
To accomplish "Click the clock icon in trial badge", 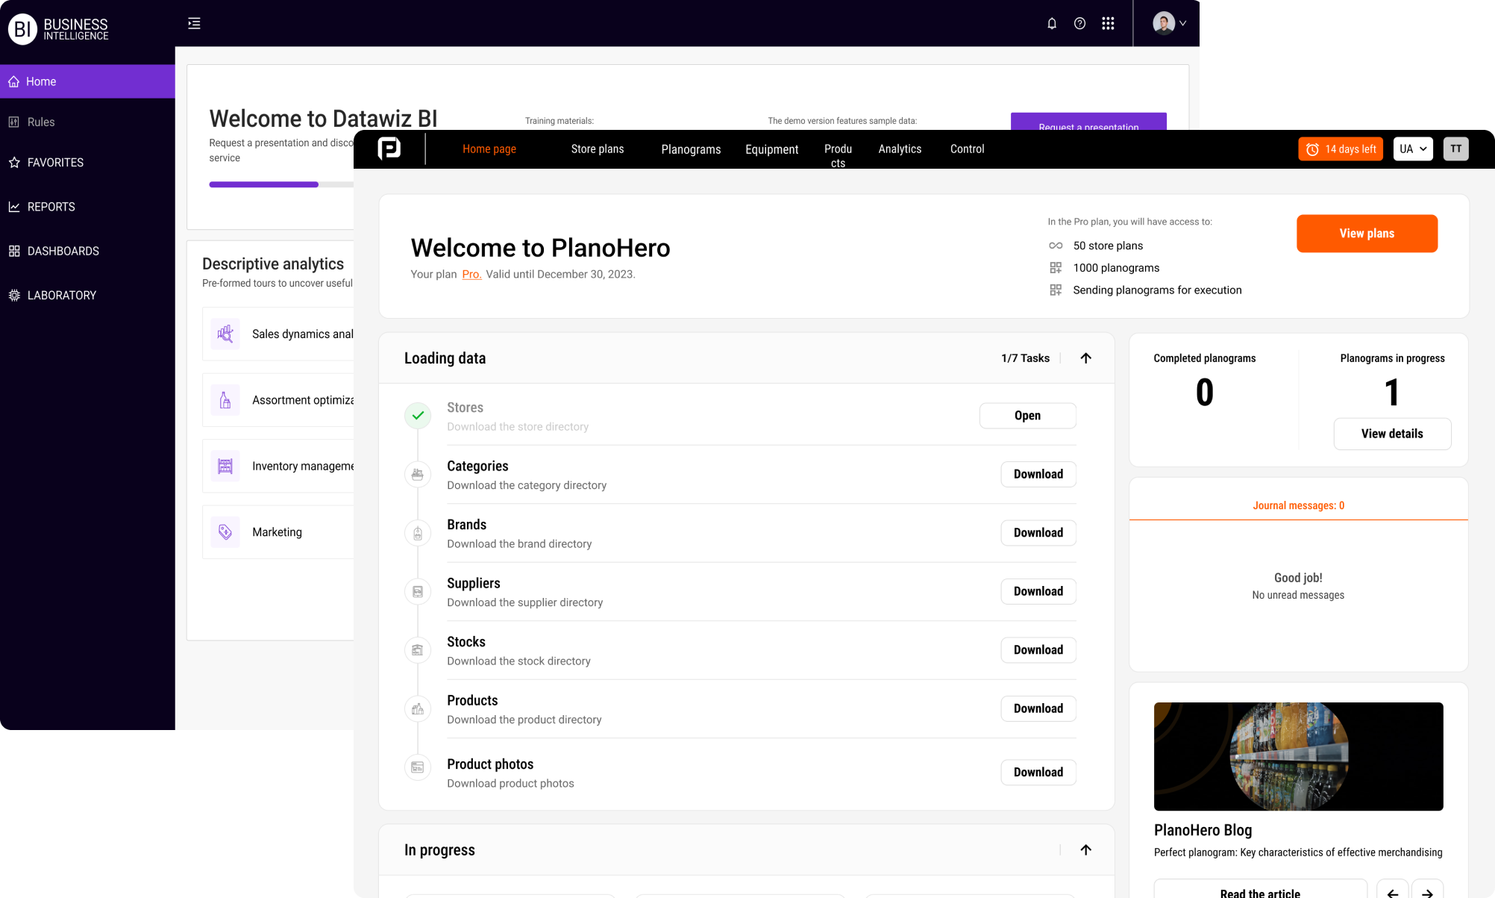I will (1312, 149).
